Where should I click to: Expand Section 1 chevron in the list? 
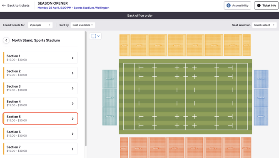tap(72, 58)
